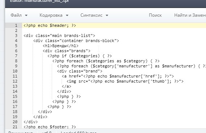Click the 'Loaded 660 bytes' status text
This screenshot has width=206, height=133.
tap(79, 132)
